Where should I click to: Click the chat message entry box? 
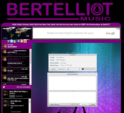(x=72, y=97)
